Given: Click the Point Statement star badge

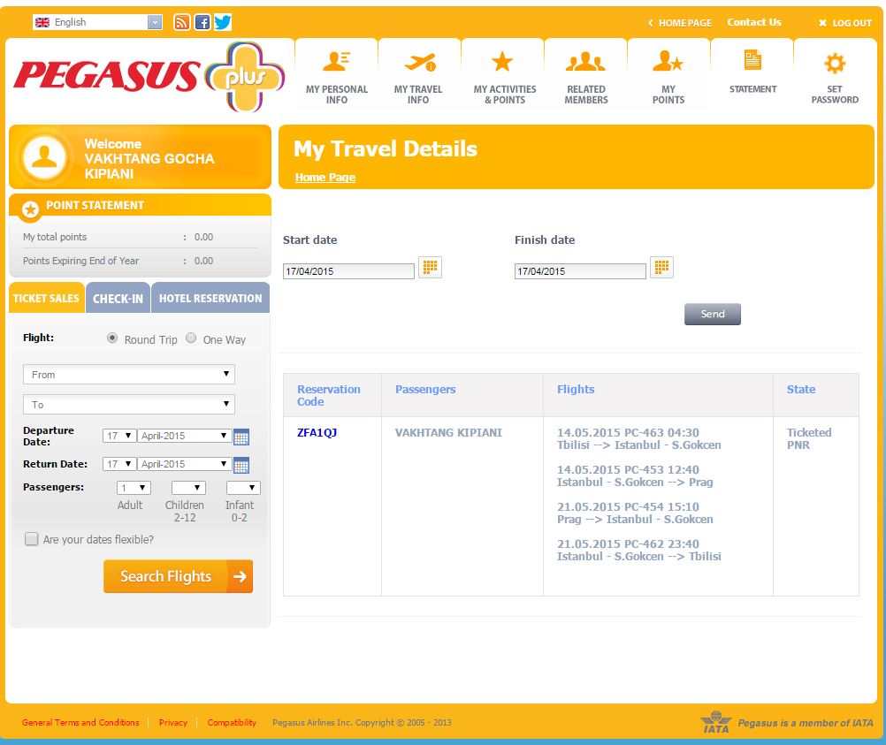Looking at the screenshot, I should (30, 209).
